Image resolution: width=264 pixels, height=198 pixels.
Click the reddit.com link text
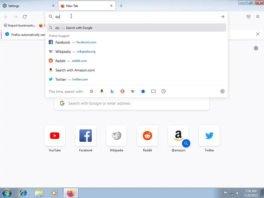79,61
